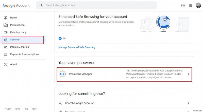Click the Payments card icon
203x112 pixels.
[6, 54]
